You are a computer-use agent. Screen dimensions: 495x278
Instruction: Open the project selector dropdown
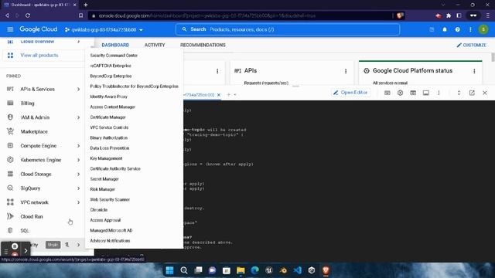[x=104, y=29]
